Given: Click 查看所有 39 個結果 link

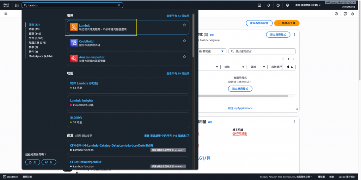Looking at the screenshot, I should pos(178,74).
